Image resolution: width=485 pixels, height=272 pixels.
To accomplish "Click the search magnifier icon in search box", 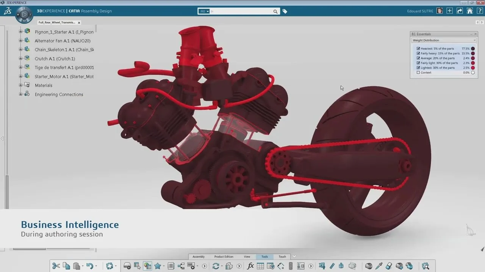I will point(275,11).
